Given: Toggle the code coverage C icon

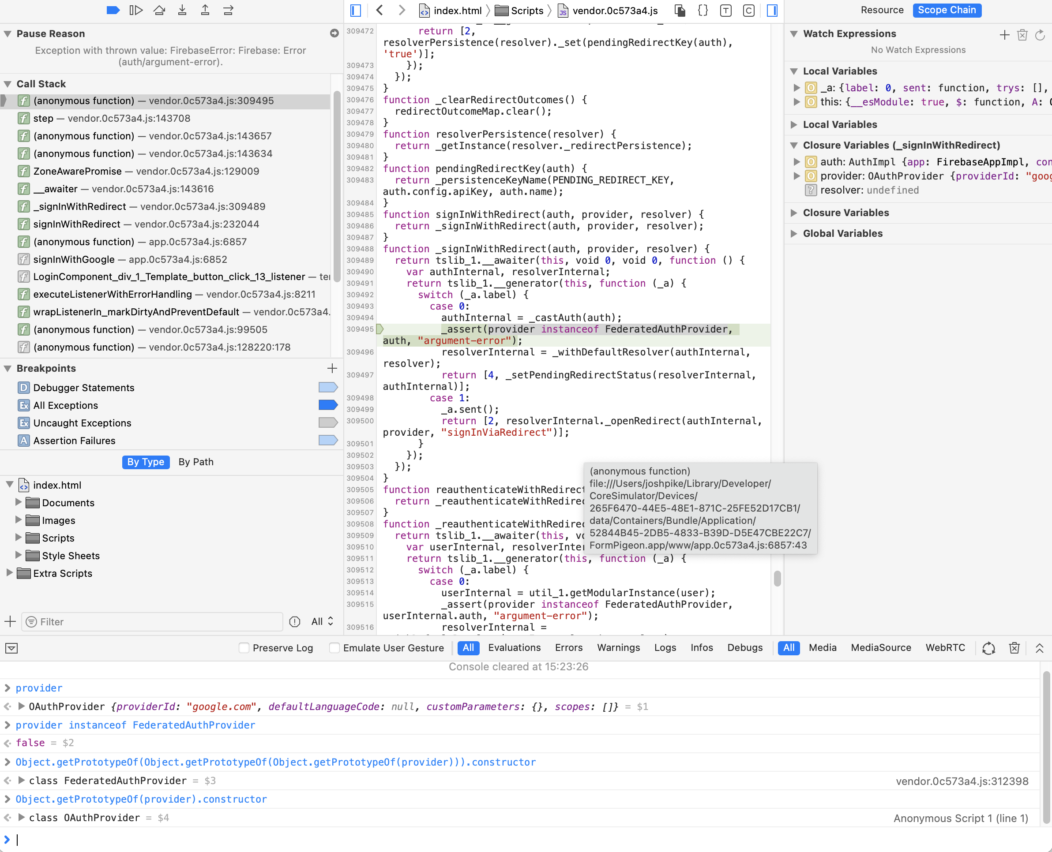Looking at the screenshot, I should coord(748,10).
